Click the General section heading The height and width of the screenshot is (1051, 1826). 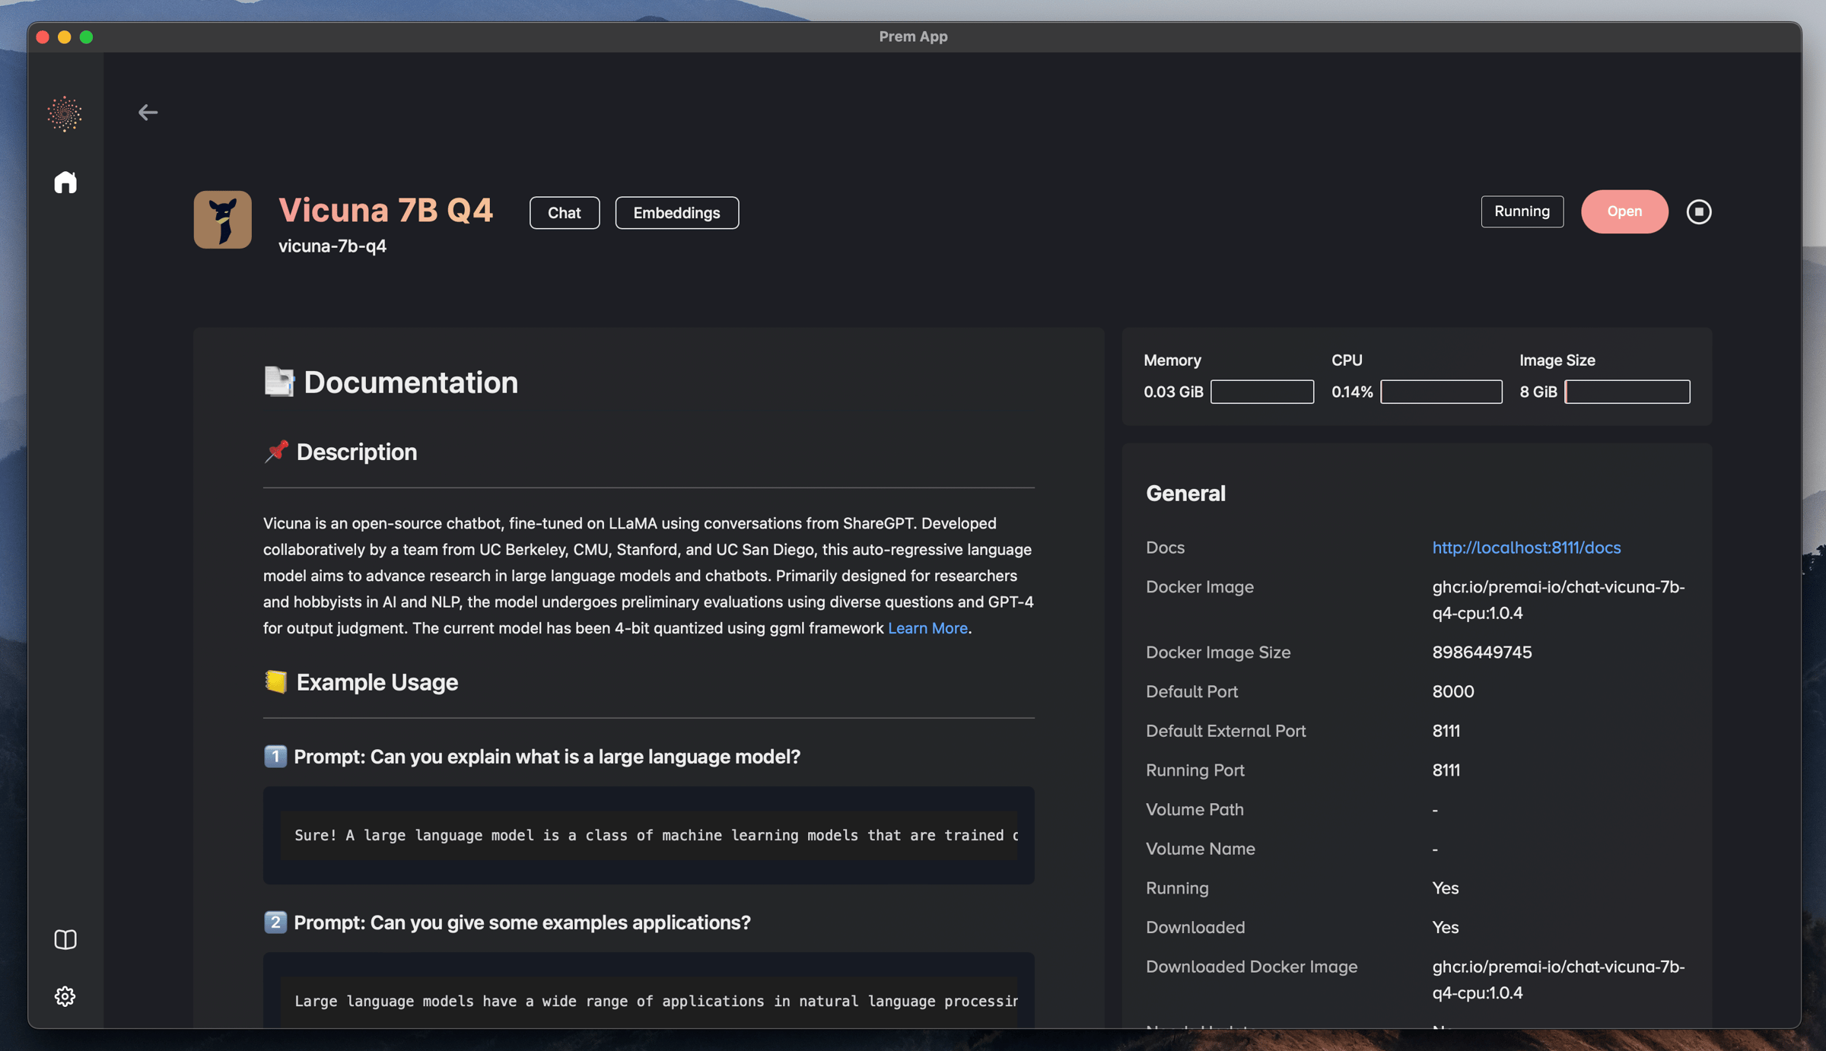(1185, 494)
